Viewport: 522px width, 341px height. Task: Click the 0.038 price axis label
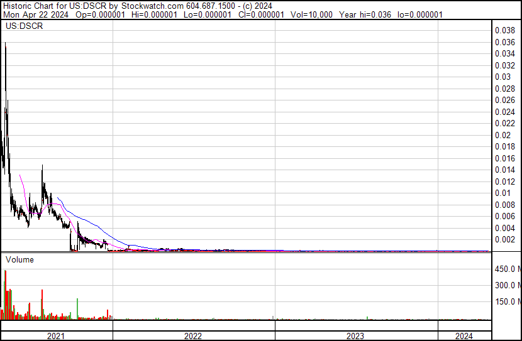tap(504, 30)
